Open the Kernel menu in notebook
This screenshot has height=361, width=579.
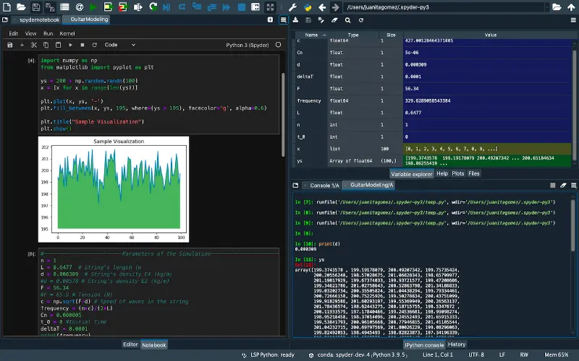[67, 33]
